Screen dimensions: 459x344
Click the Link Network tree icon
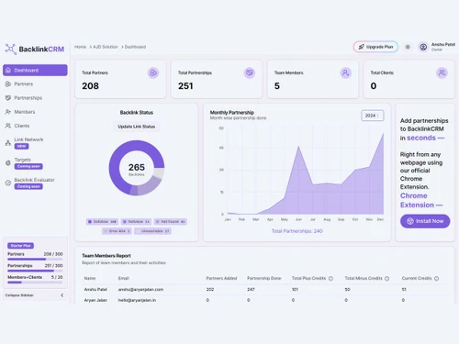click(8, 143)
